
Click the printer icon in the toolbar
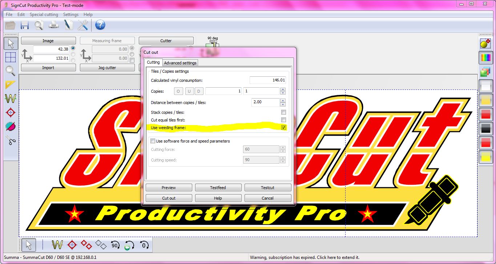coord(54,25)
